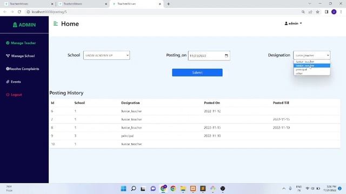The width and height of the screenshot is (346, 194).
Task: Click the Posted On column header
Action: pyautogui.click(x=212, y=103)
